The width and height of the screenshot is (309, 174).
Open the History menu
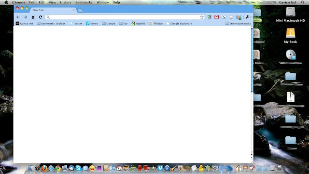tap(66, 2)
